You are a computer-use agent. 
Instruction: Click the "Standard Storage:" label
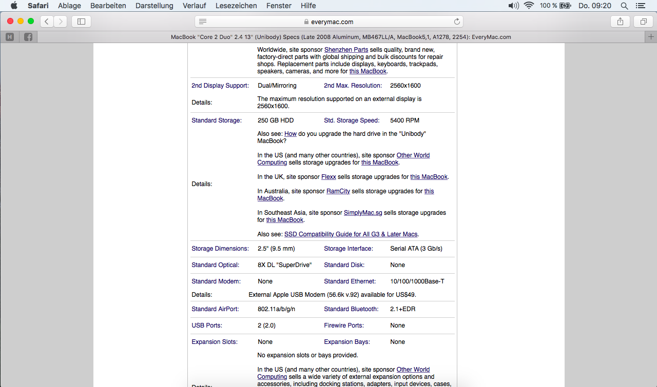[x=217, y=120]
